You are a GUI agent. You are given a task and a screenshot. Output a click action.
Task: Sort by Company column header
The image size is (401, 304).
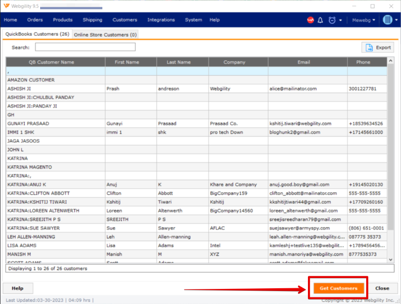[238, 62]
